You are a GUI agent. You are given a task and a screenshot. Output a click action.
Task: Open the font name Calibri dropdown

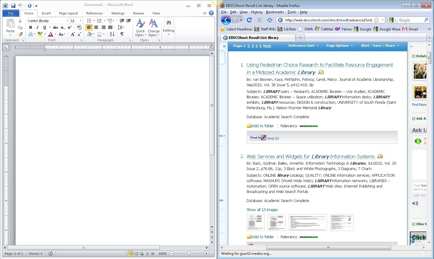coord(68,21)
